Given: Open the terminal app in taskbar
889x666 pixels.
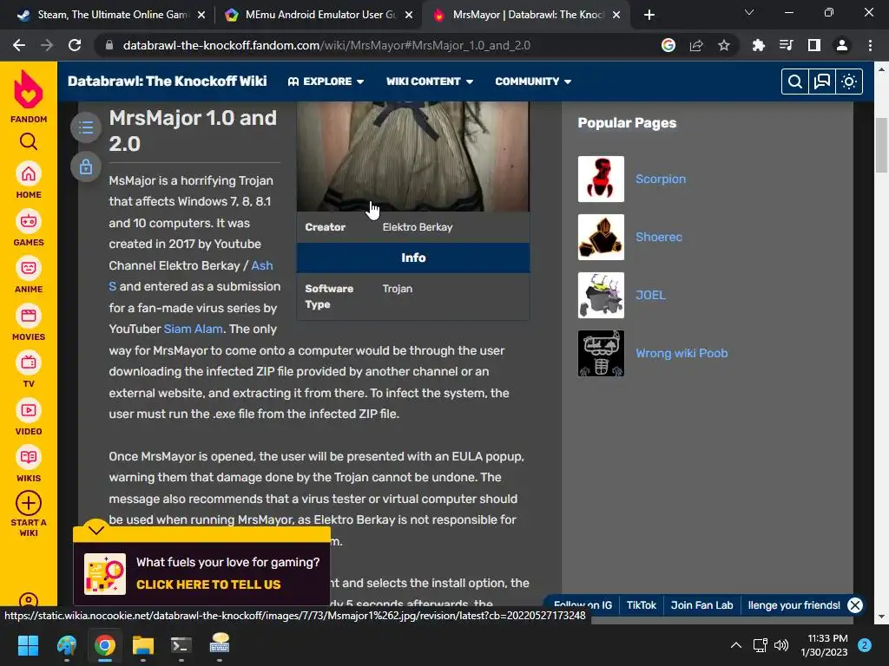Looking at the screenshot, I should point(181,645).
